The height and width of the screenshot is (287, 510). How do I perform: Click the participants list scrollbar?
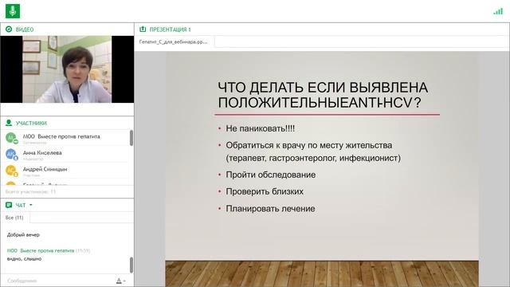[131, 138]
